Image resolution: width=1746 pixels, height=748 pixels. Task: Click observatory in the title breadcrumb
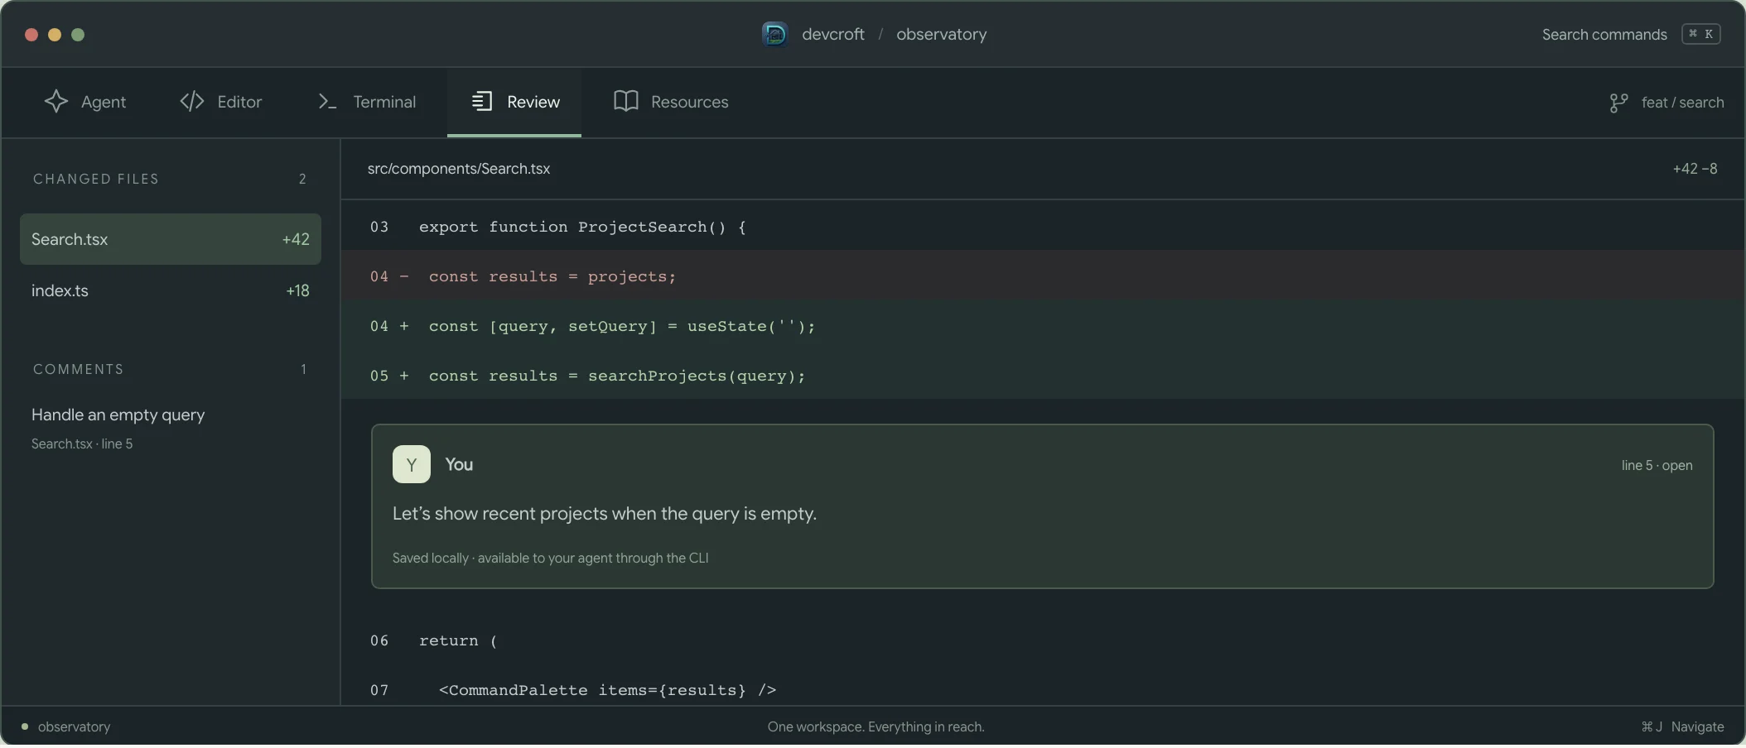click(942, 34)
